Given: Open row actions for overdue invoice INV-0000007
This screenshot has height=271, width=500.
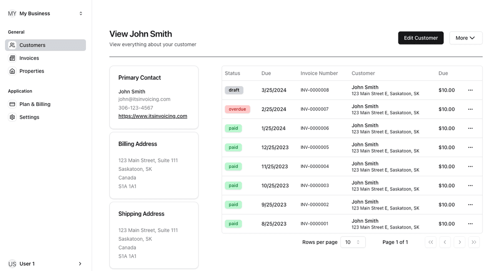Looking at the screenshot, I should (x=470, y=109).
